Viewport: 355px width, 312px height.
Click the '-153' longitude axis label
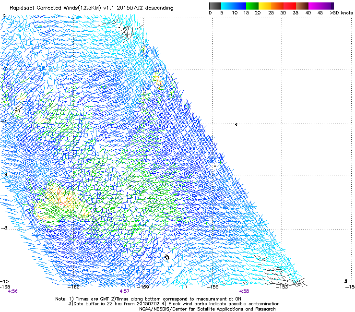[282, 287]
